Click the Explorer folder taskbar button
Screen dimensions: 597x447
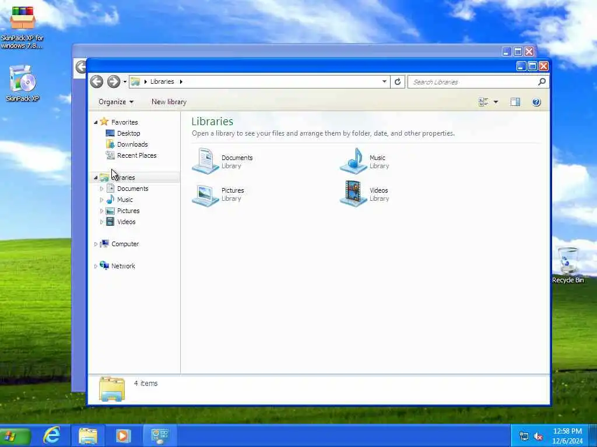pos(88,435)
